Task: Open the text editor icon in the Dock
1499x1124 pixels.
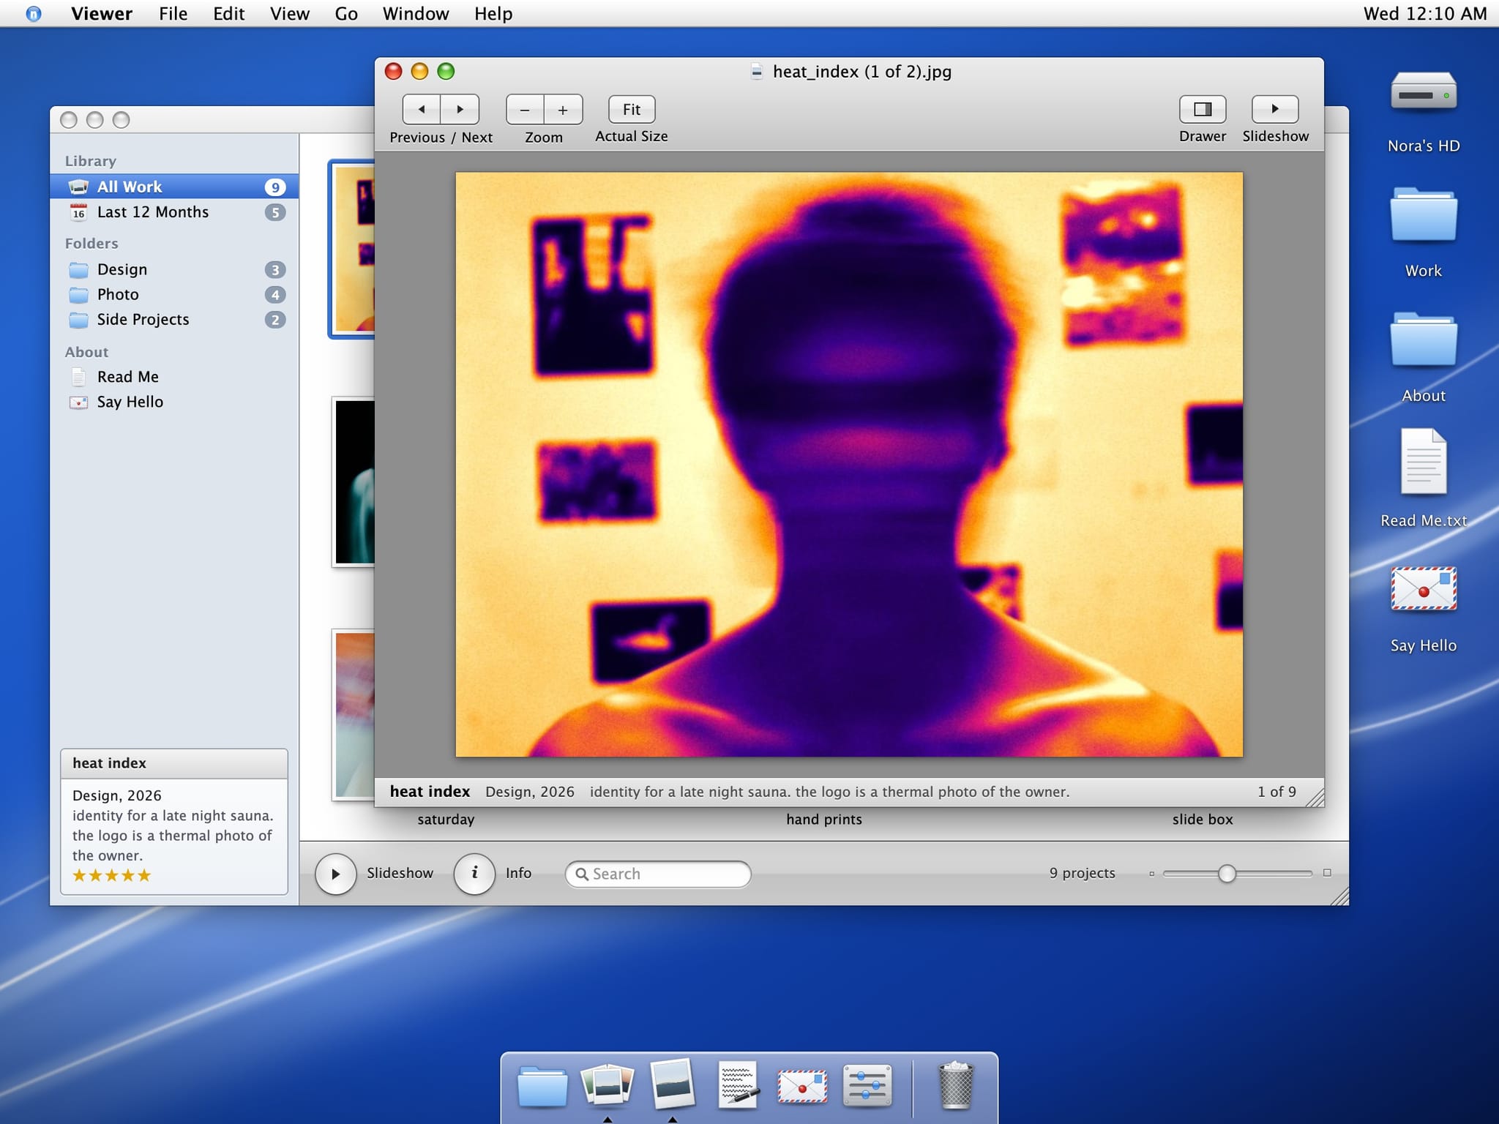Action: (738, 1084)
